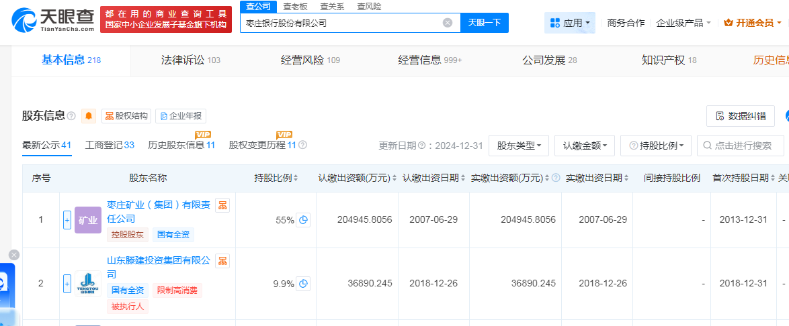Open the 持股比例 filter dropdown
789x326 pixels.
click(x=656, y=146)
